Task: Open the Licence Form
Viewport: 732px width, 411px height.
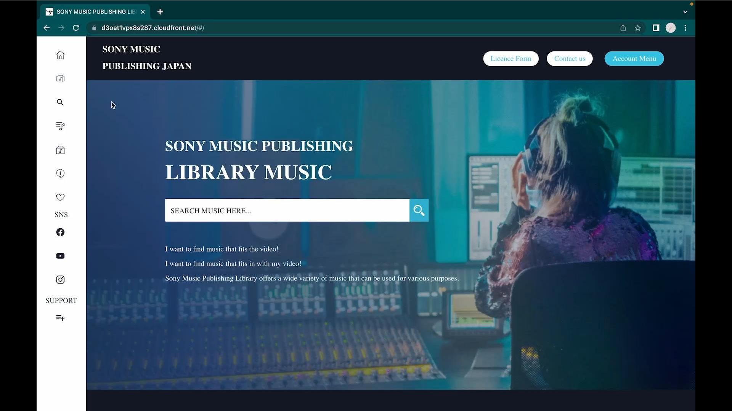Action: [511, 59]
